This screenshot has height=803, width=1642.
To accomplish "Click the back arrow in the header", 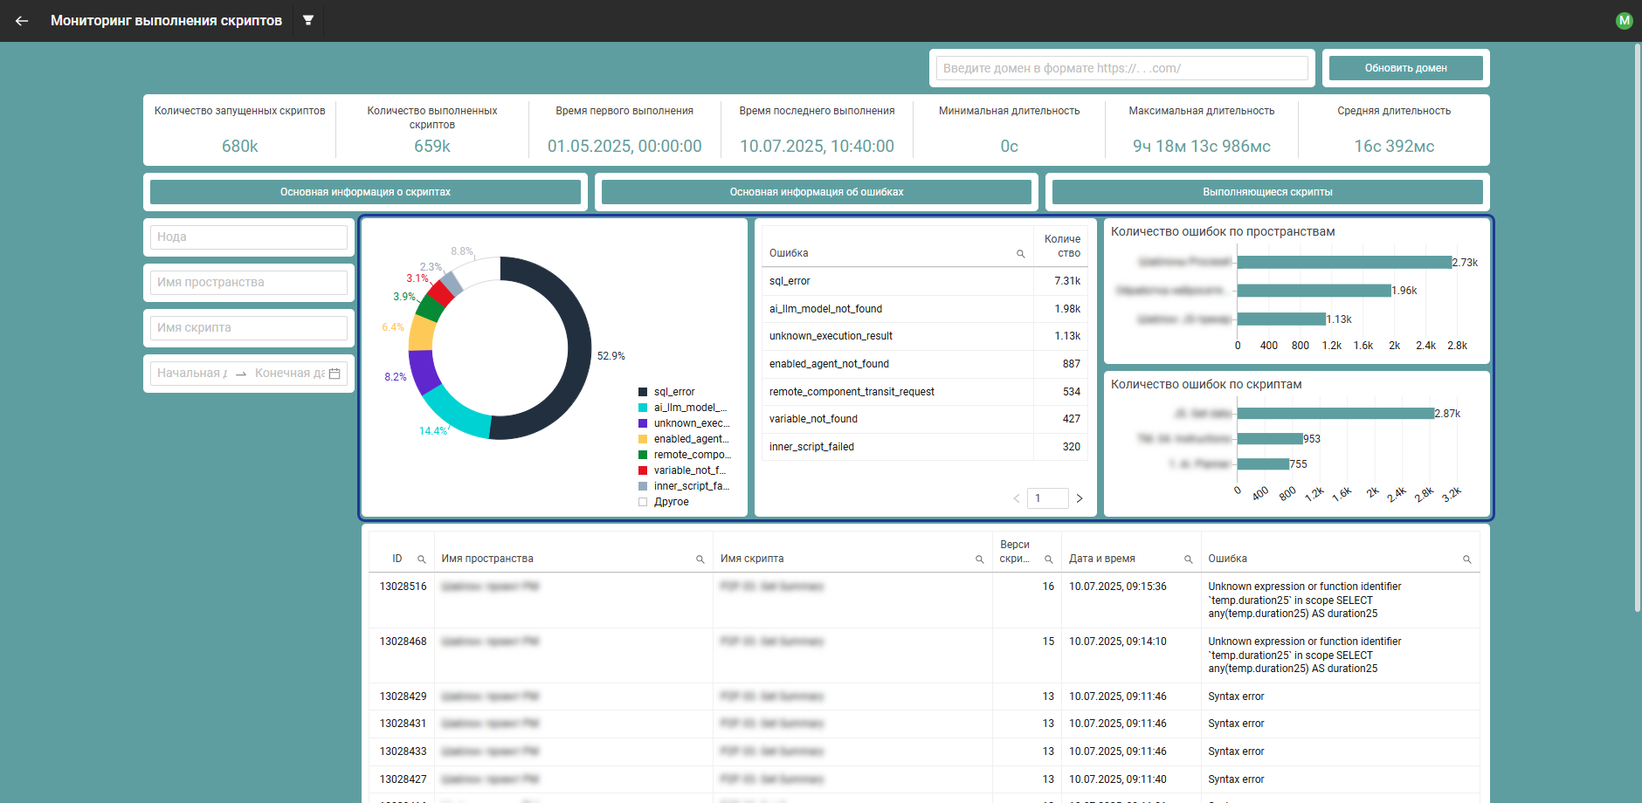I will [x=22, y=21].
